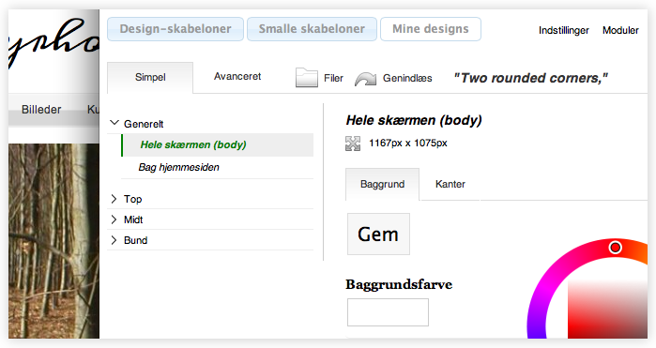The image size is (656, 348).
Task: Click the Filer label text
Action: (x=333, y=78)
